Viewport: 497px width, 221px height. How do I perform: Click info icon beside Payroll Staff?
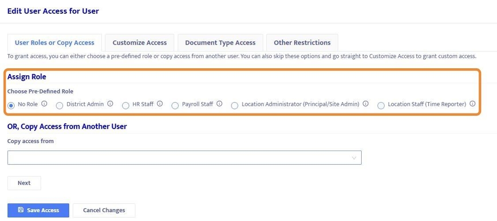220,104
